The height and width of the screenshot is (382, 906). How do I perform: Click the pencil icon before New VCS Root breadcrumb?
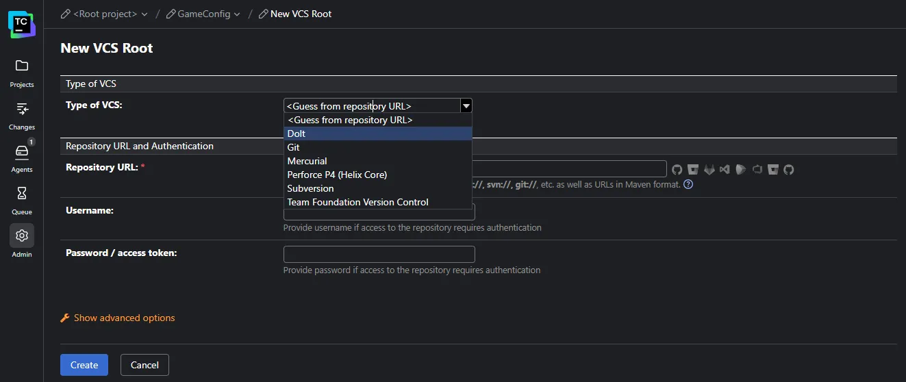coord(263,14)
